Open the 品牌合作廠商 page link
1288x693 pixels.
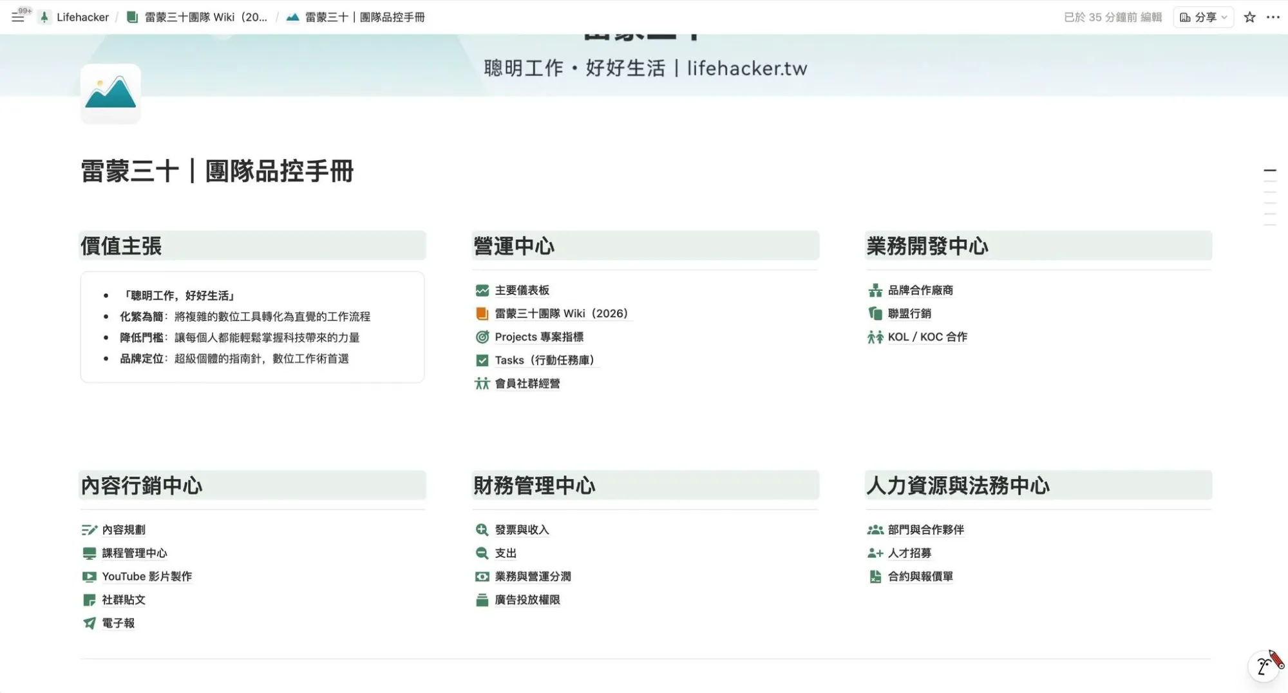coord(920,290)
